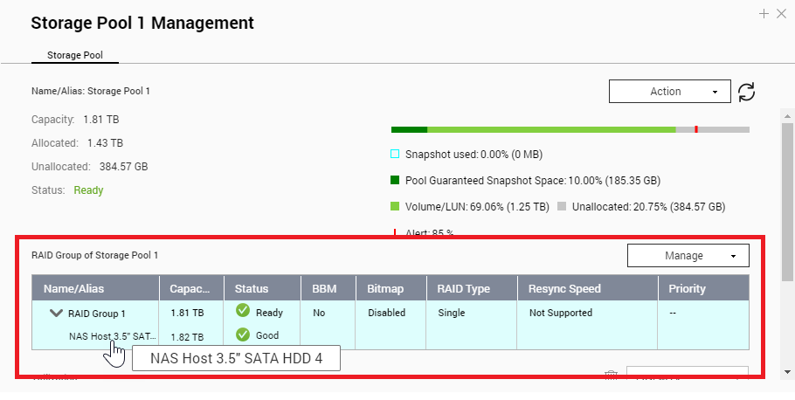Click the Pool Guaranteed Snapshot Space swatch
This screenshot has height=400, width=795.
pyautogui.click(x=395, y=181)
